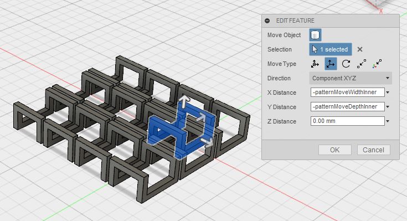This screenshot has height=221, width=407.
Task: Click the '1 selected' selection button
Action: pyautogui.click(x=331, y=49)
